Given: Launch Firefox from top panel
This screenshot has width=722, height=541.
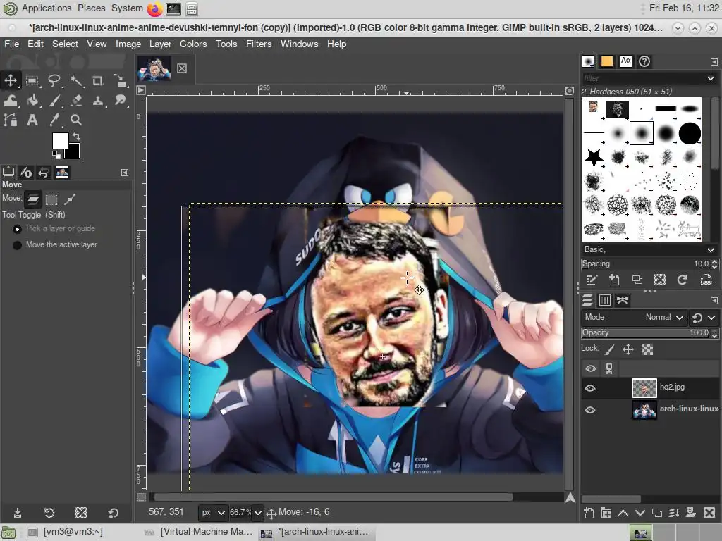Looking at the screenshot, I should coord(154,8).
